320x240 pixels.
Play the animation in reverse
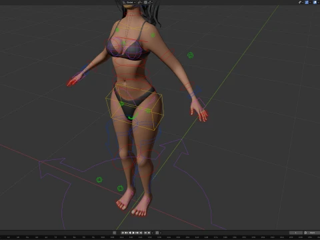[x=130, y=233]
